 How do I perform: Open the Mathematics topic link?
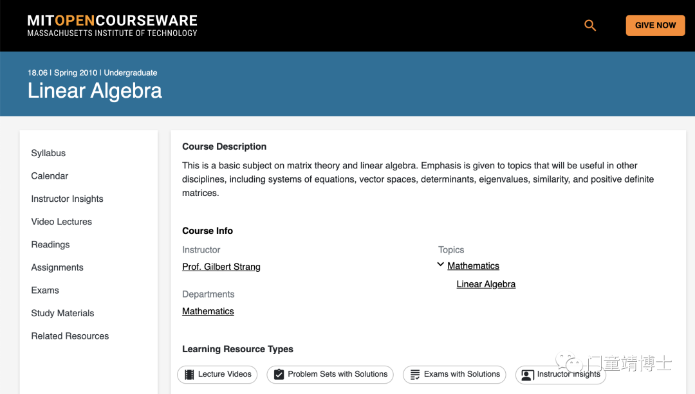[x=473, y=265]
